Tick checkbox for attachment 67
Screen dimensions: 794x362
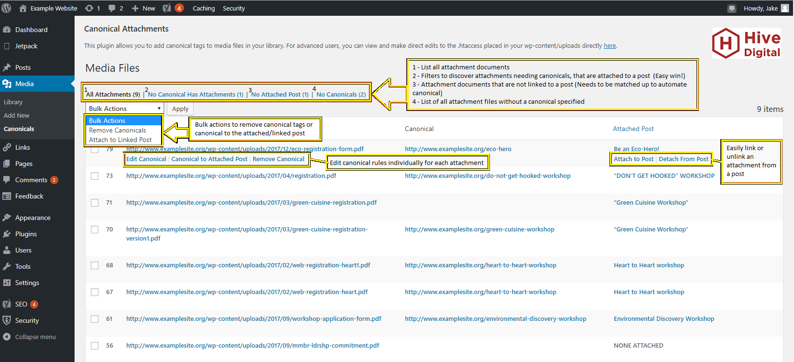pyautogui.click(x=95, y=292)
